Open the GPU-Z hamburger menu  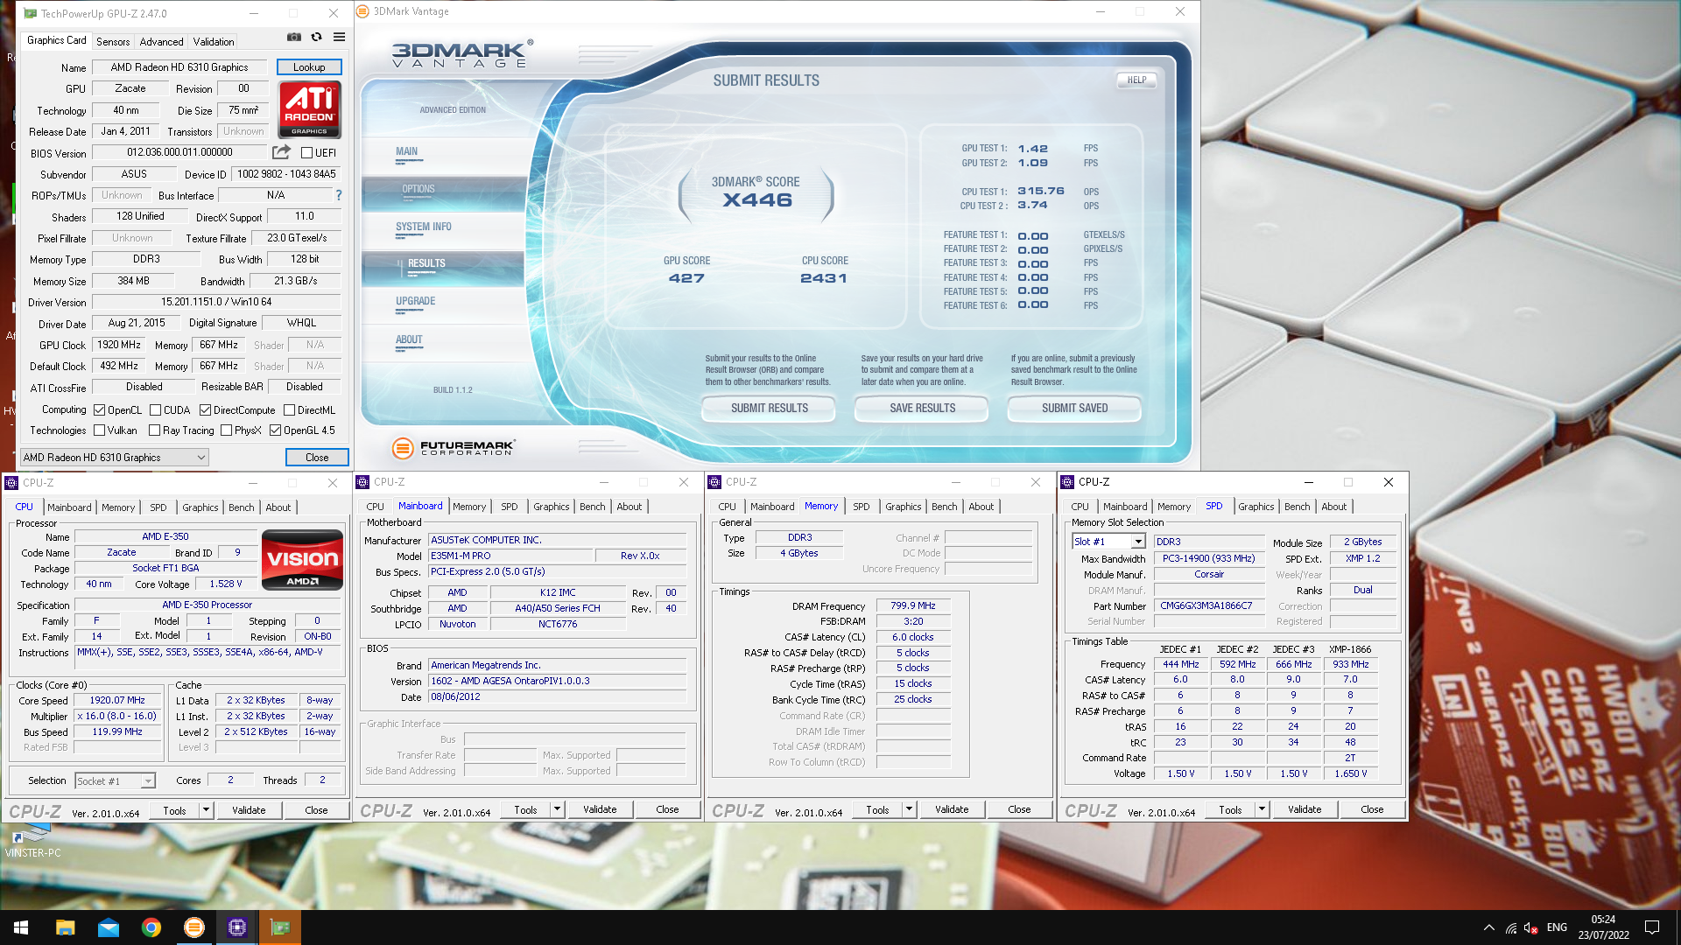coord(339,38)
